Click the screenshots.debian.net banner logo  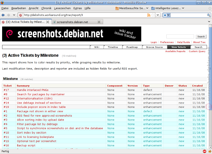click(x=72, y=34)
